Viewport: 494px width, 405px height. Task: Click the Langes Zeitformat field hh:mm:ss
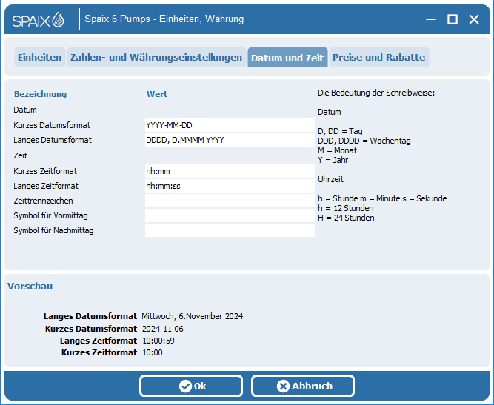(x=230, y=186)
